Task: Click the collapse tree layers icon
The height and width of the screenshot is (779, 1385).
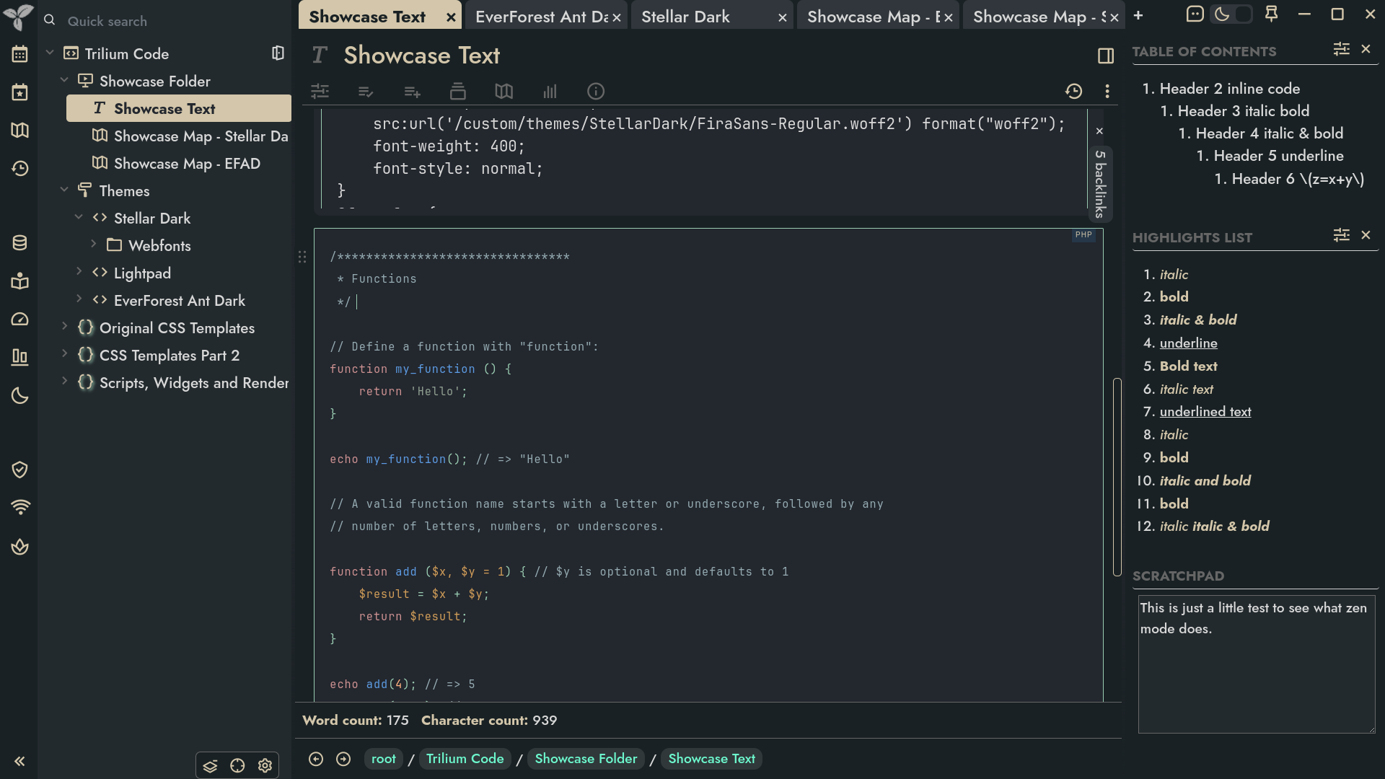Action: coord(210,766)
